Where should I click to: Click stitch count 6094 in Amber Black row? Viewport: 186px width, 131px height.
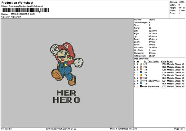144,87
